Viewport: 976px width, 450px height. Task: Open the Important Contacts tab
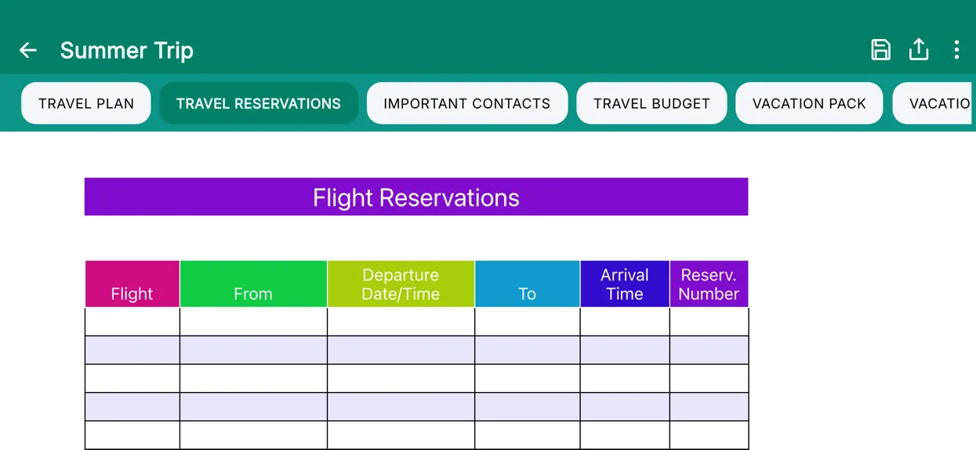467,103
